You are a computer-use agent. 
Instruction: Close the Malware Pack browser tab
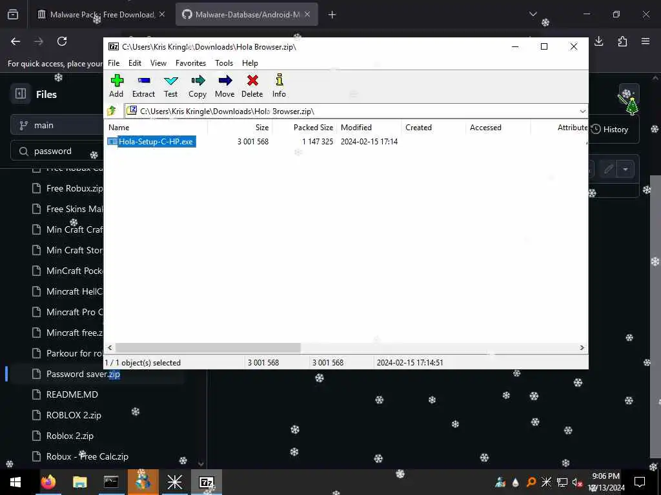pos(162,14)
